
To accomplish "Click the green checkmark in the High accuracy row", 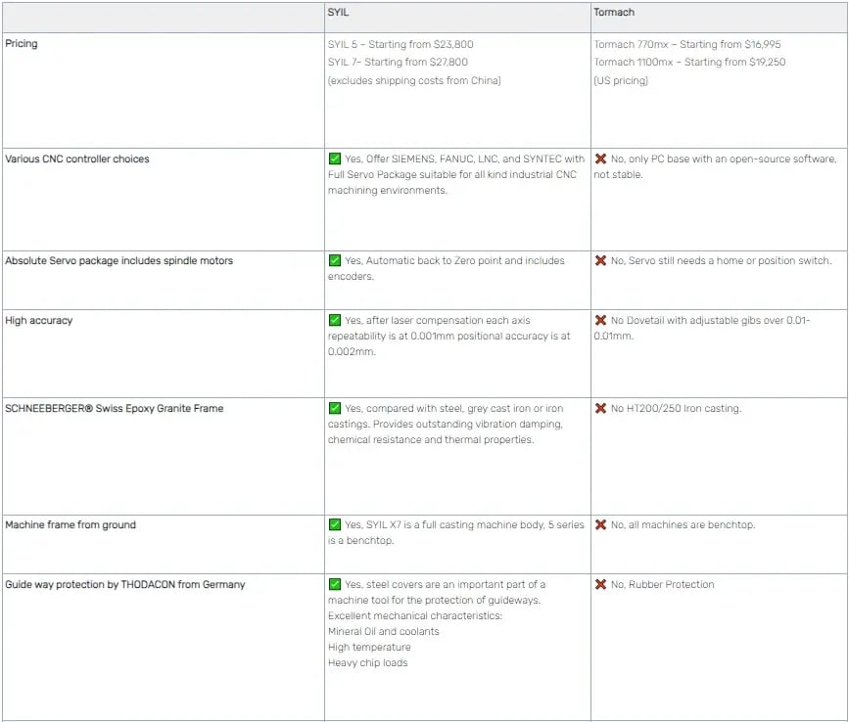I will [335, 320].
